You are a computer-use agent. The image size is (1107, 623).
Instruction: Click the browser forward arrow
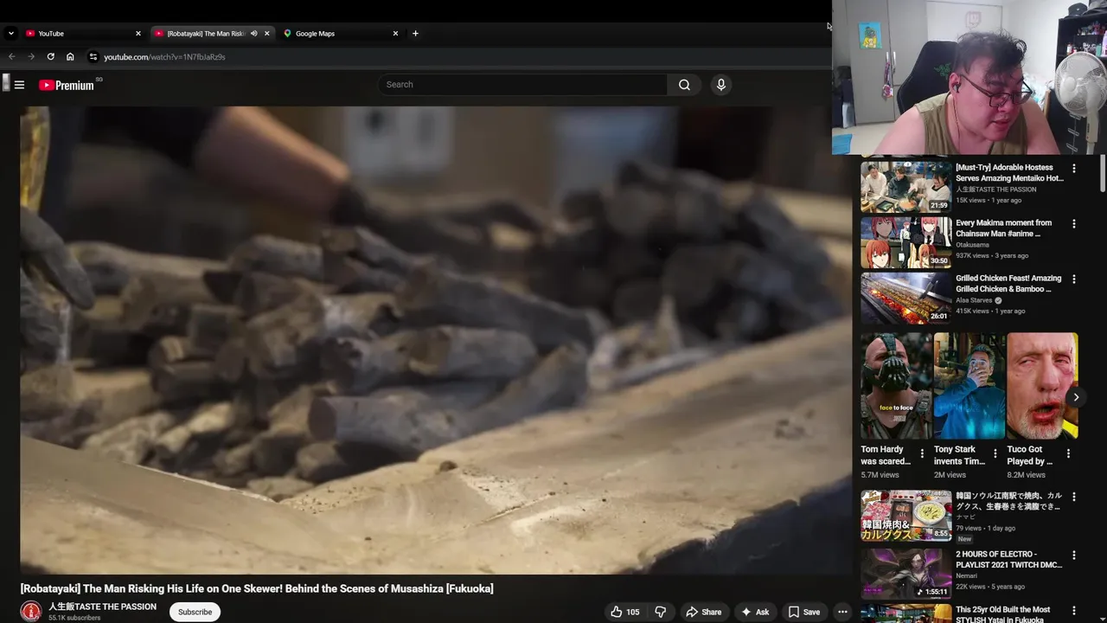pos(31,57)
